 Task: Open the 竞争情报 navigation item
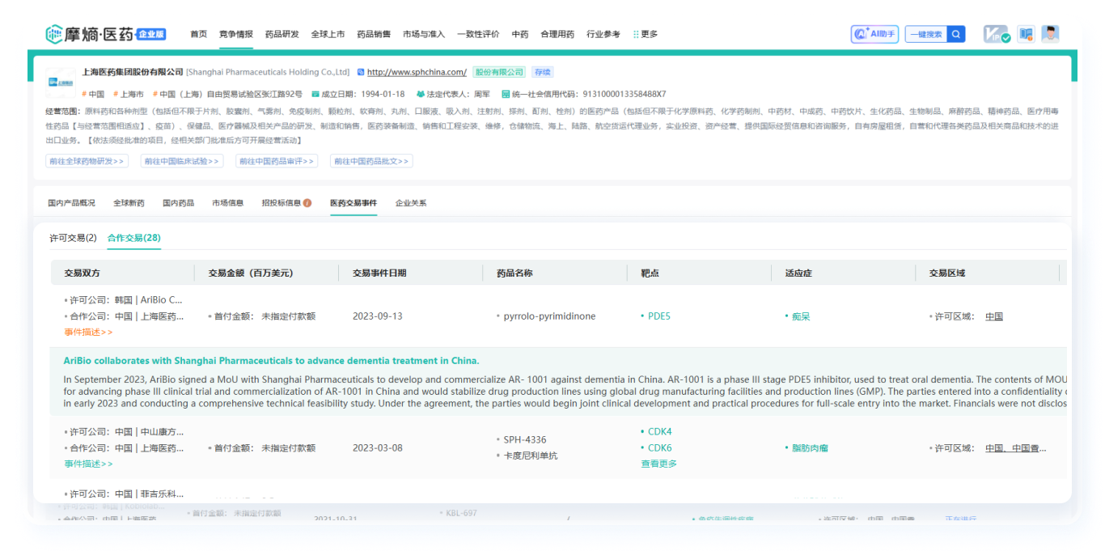tap(236, 34)
